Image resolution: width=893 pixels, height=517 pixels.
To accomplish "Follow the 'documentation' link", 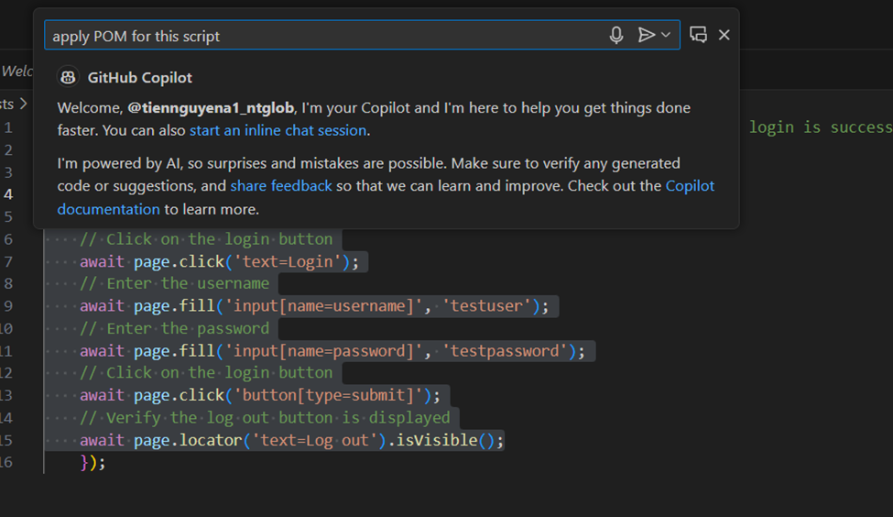I will coord(108,209).
